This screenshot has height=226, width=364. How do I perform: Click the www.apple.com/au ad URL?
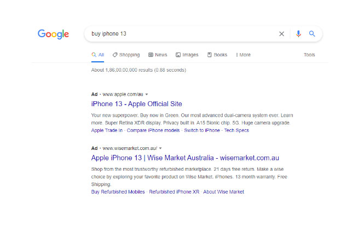click(123, 94)
